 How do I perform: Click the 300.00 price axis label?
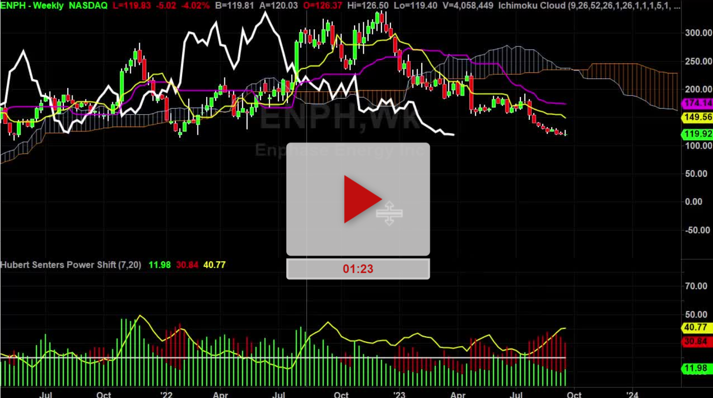coord(698,33)
